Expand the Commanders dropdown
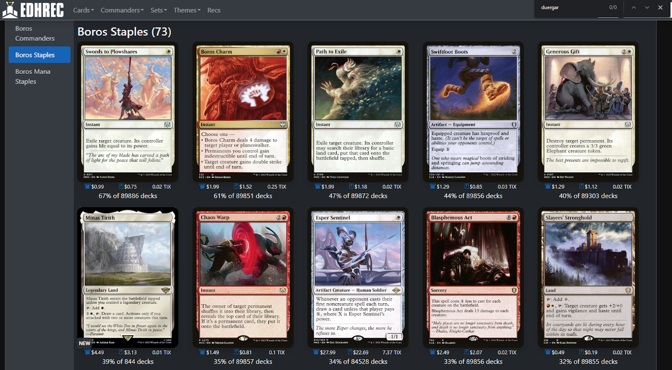Image resolution: width=672 pixels, height=370 pixels. (x=122, y=10)
